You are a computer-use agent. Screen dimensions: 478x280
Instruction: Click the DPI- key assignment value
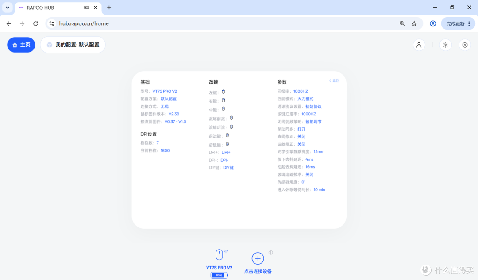(224, 160)
